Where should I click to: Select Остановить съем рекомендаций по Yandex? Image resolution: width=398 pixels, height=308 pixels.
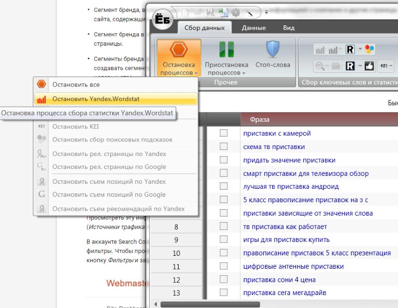click(115, 209)
